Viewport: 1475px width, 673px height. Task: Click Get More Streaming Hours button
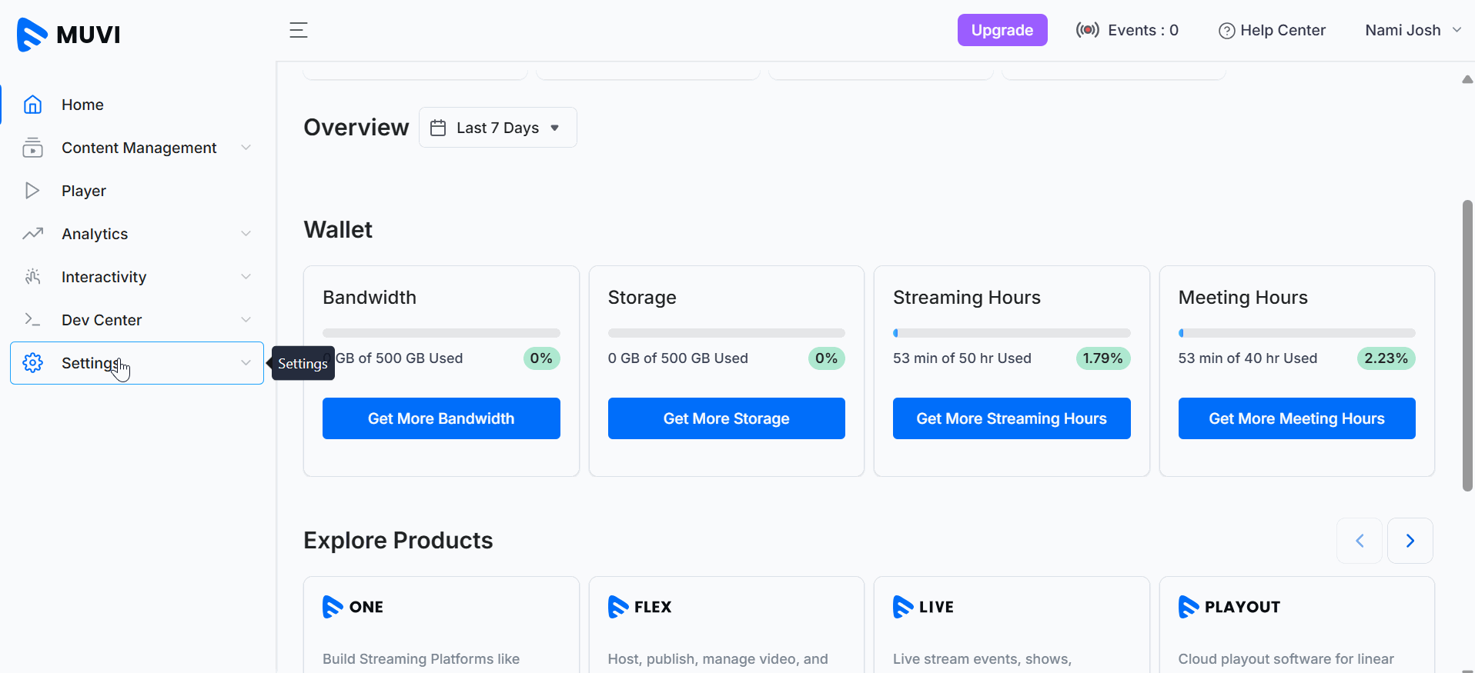click(1011, 418)
